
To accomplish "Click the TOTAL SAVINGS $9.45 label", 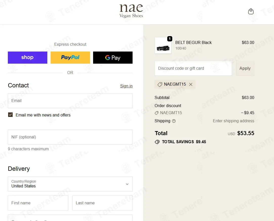I will 184,142.
